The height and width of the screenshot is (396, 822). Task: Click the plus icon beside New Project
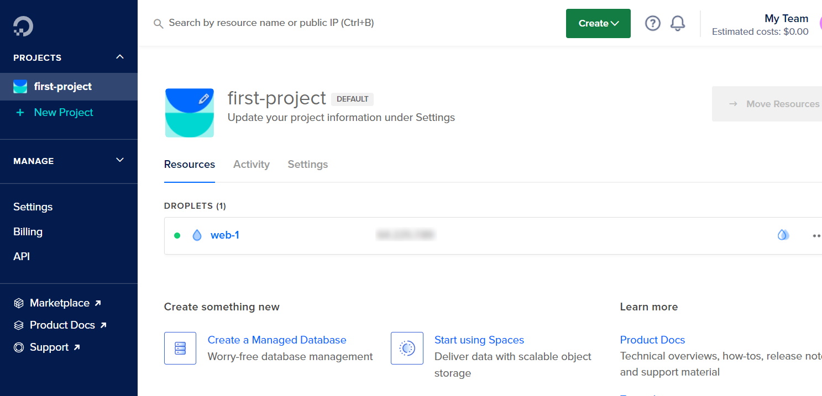[x=20, y=113]
